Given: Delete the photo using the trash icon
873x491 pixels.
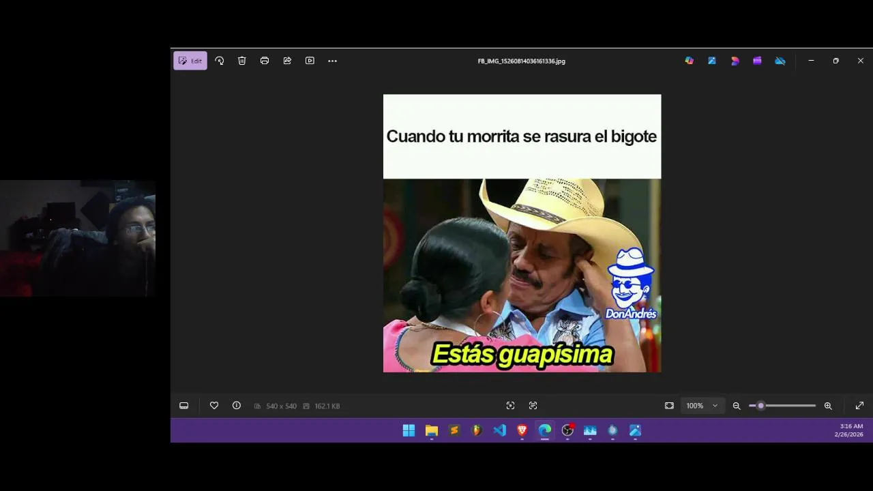Looking at the screenshot, I should coord(242,61).
